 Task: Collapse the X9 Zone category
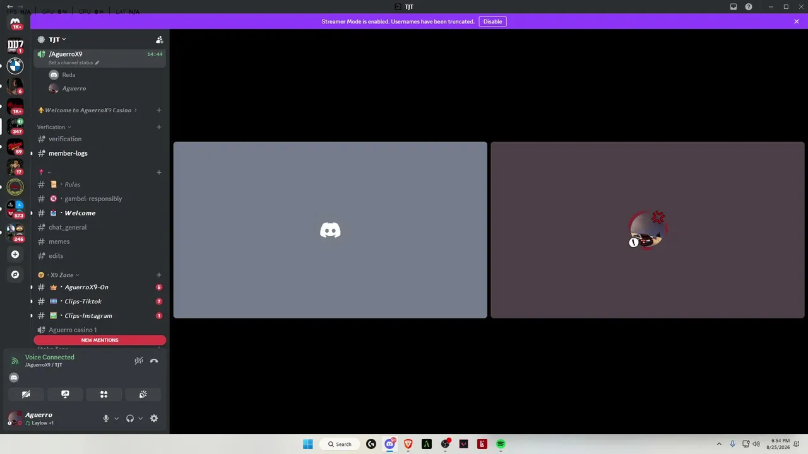click(x=59, y=275)
